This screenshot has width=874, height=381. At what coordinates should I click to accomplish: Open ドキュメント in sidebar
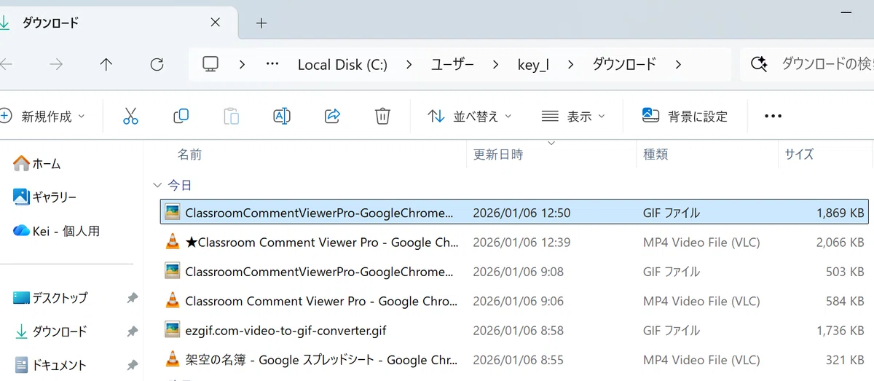point(51,365)
